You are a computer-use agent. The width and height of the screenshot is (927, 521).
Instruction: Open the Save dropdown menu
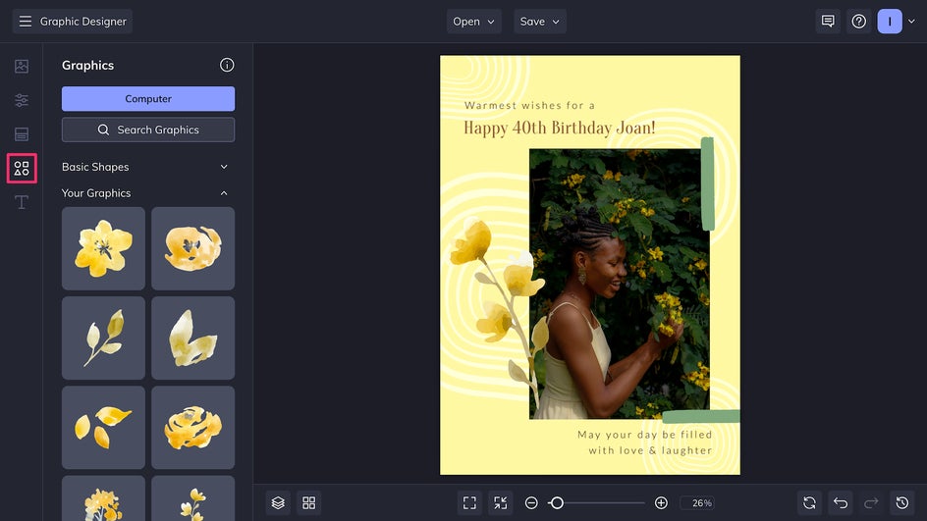point(539,22)
